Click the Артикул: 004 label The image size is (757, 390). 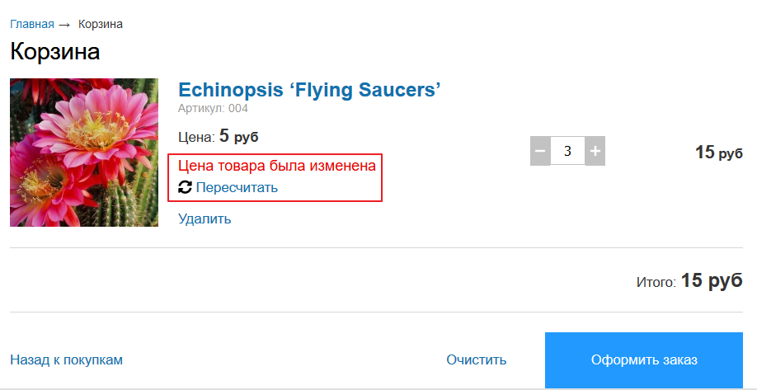[213, 108]
